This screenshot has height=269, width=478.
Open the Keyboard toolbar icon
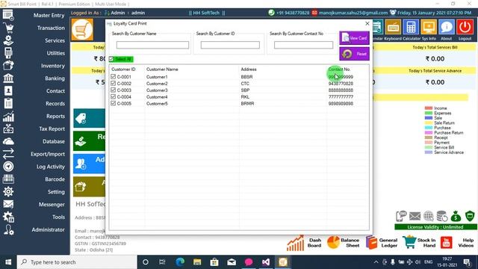coord(393,28)
